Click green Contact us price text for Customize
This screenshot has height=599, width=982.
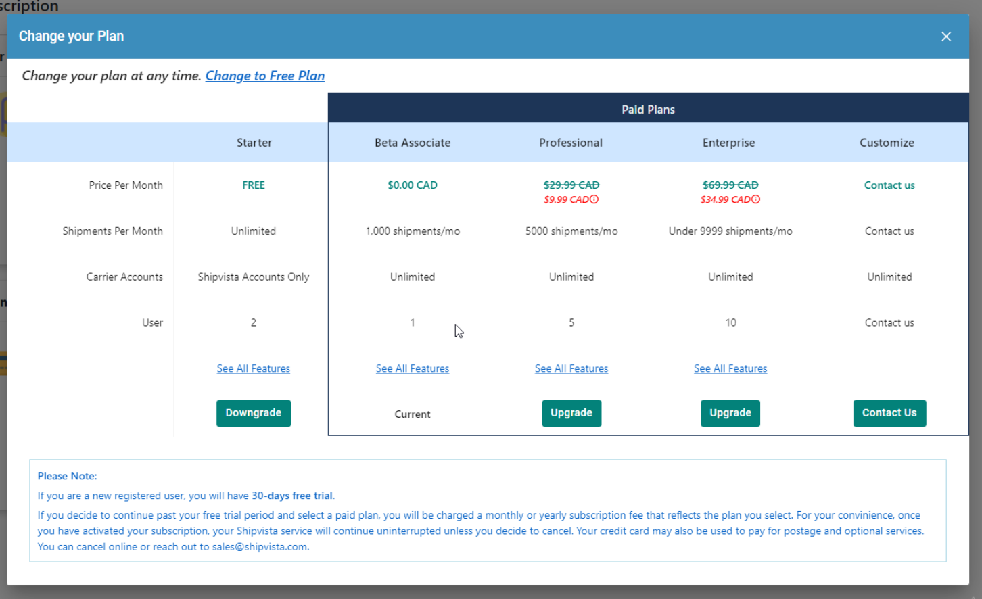pyautogui.click(x=889, y=185)
